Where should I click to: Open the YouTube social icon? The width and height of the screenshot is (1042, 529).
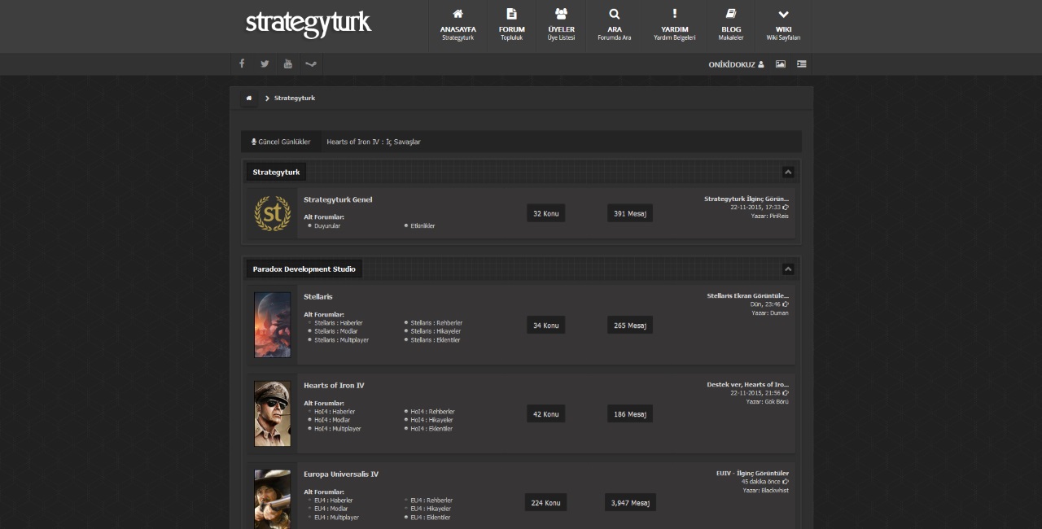[287, 63]
